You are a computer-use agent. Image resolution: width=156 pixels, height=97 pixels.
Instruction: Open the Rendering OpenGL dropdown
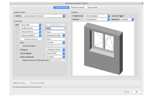tap(127, 19)
